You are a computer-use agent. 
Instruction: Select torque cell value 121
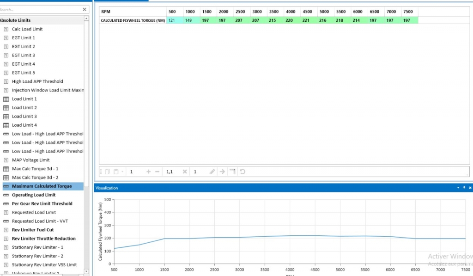point(175,20)
